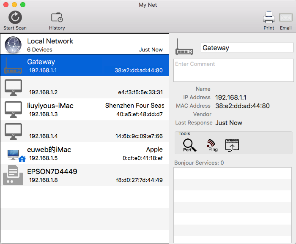Click the Last Response Just Now value
The height and width of the screenshot is (244, 296).
[x=229, y=123]
